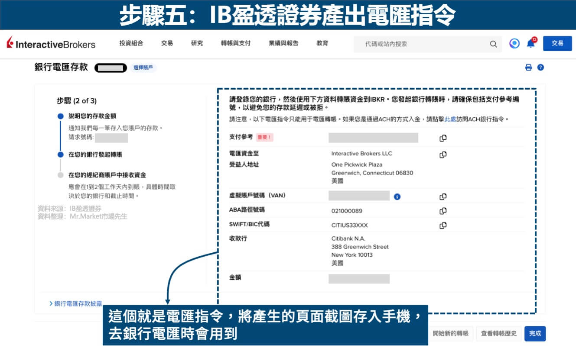Click the 388 Greenwich Street text

360,247
